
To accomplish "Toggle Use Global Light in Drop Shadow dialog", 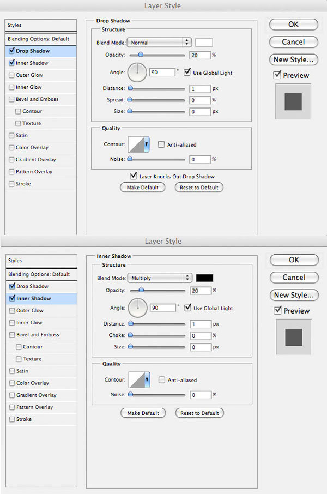I will [x=187, y=72].
